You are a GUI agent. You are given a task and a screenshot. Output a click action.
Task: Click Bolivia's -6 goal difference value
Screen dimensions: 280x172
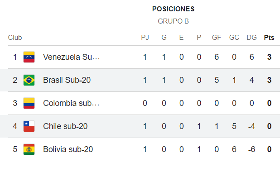point(251,149)
